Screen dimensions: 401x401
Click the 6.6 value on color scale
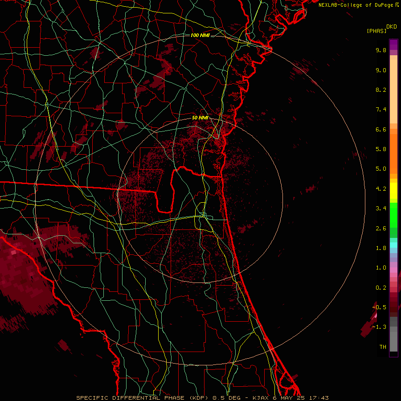click(x=381, y=130)
